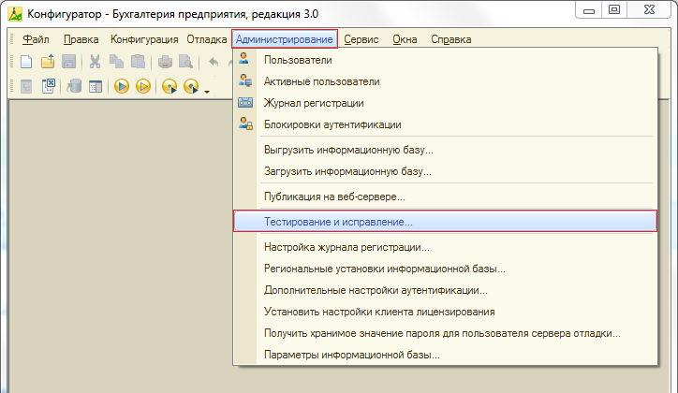The height and width of the screenshot is (393, 678).
Task: Click the Paste clipboard icon
Action: [x=138, y=62]
